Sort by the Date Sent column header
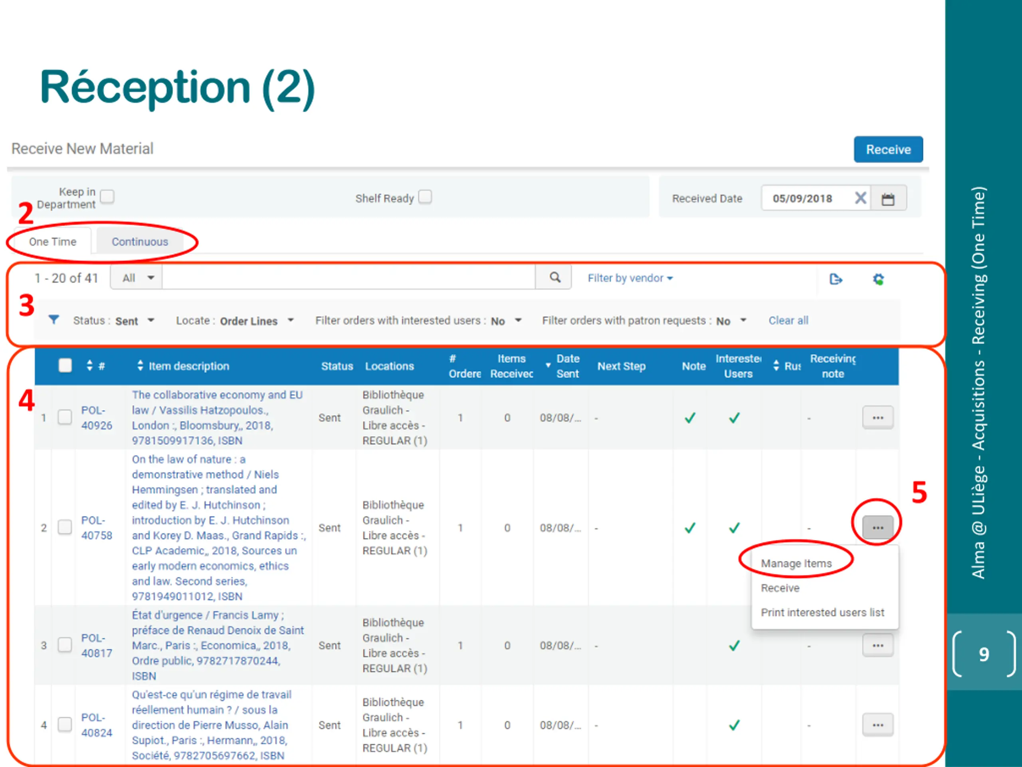 point(562,366)
